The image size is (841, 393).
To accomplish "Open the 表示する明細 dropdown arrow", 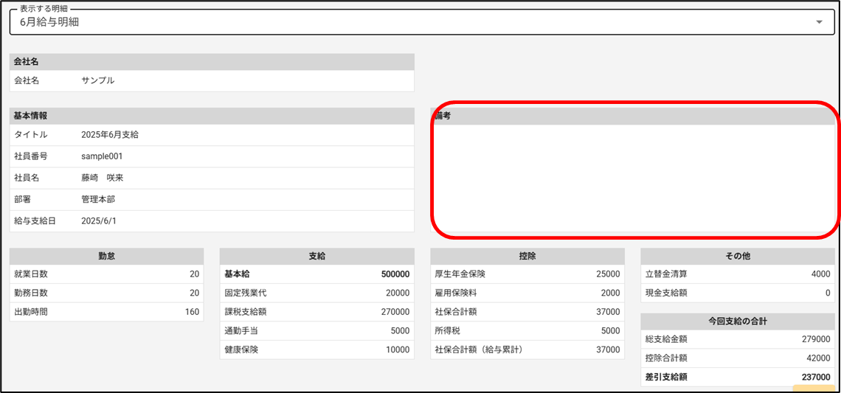I will 819,22.
